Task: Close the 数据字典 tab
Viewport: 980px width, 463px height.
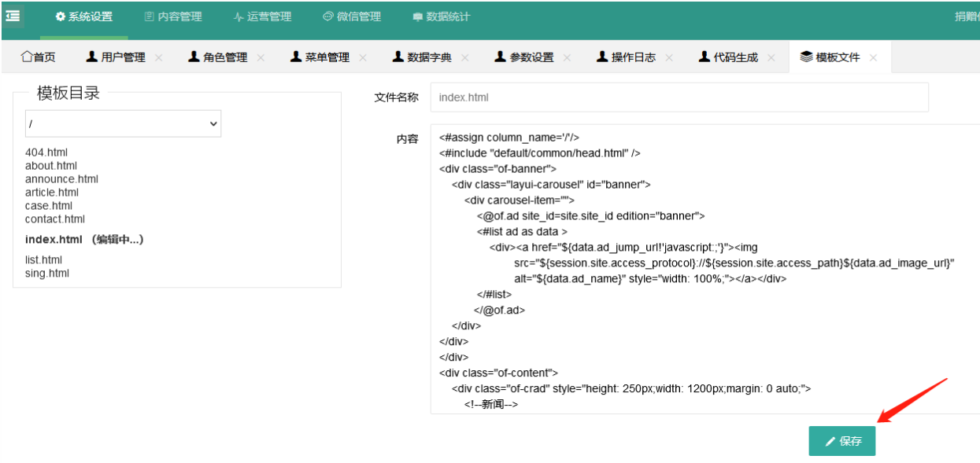Action: click(x=465, y=57)
